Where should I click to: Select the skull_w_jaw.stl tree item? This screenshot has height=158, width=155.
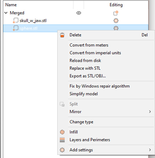click(x=33, y=21)
